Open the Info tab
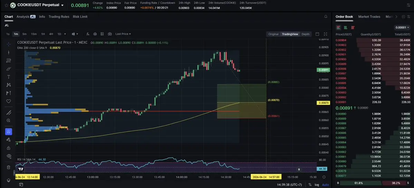The image size is (414, 188). (x=42, y=17)
